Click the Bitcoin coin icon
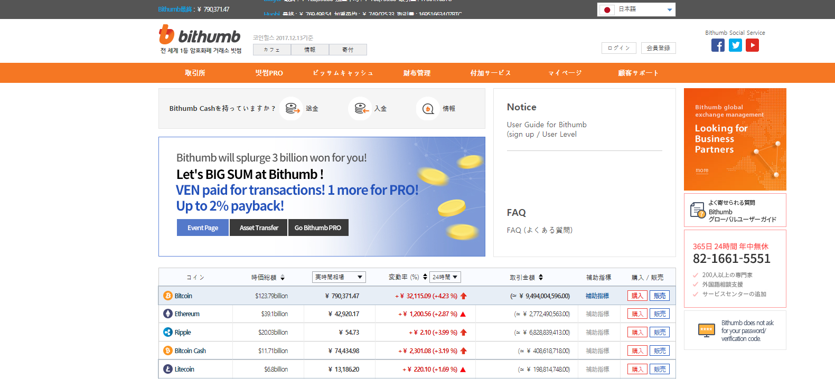Viewport: 835px width, 379px height. 168,296
